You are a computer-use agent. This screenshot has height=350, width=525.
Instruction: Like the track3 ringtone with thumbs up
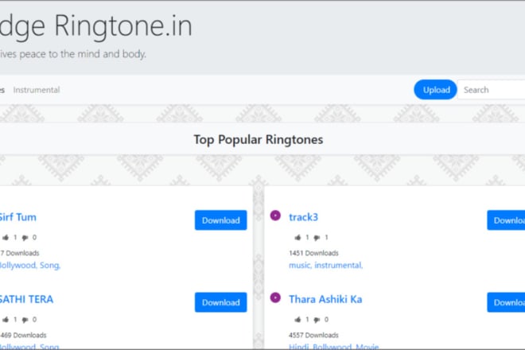coord(297,238)
